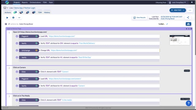Open the homepage screenshot thumbnail
This screenshot has height=110, width=196.
pyautogui.click(x=180, y=40)
